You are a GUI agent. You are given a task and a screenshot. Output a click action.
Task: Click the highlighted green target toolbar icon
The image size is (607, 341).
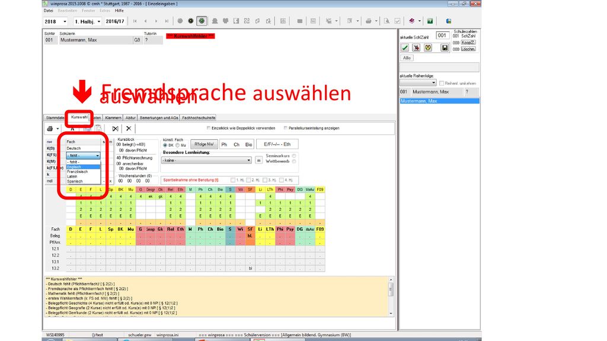(x=202, y=21)
